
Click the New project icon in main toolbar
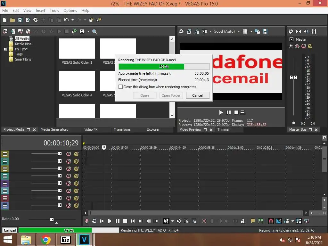(4, 20)
